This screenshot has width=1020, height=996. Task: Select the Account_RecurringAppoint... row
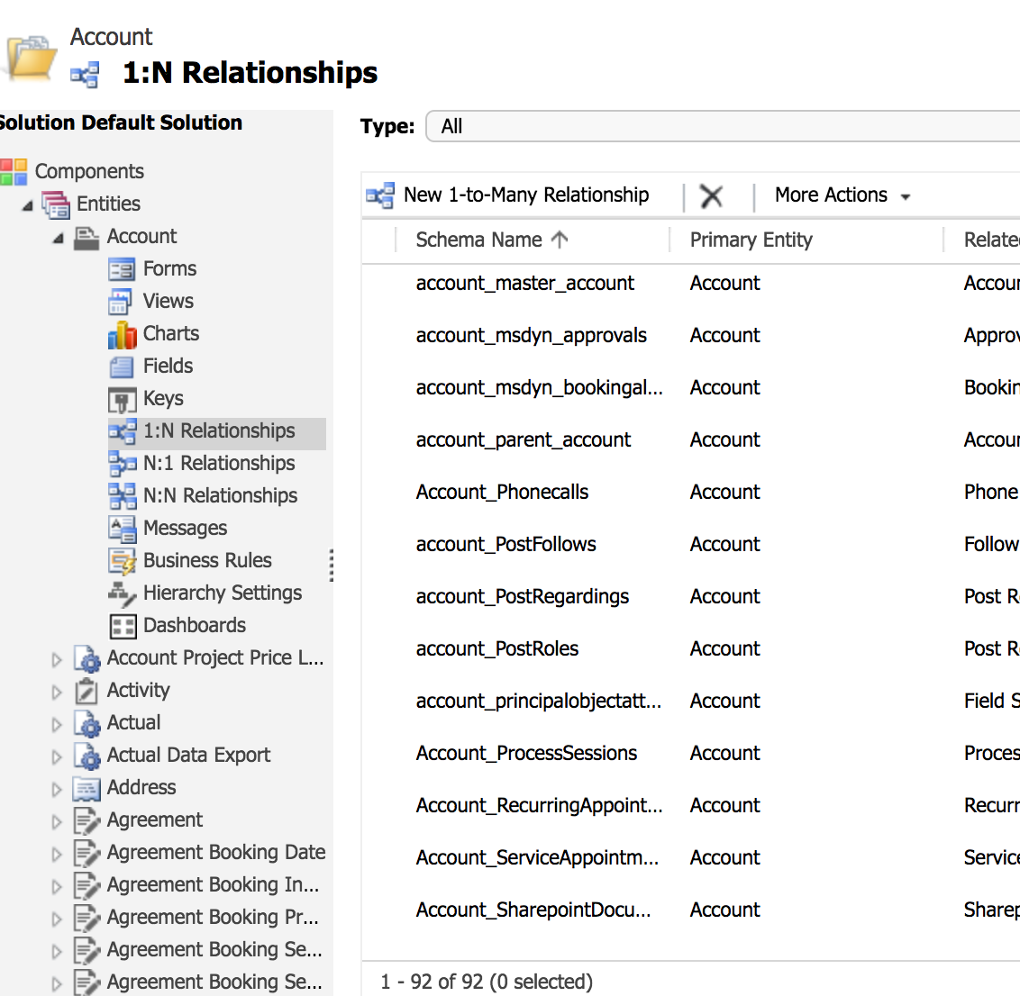(x=691, y=805)
